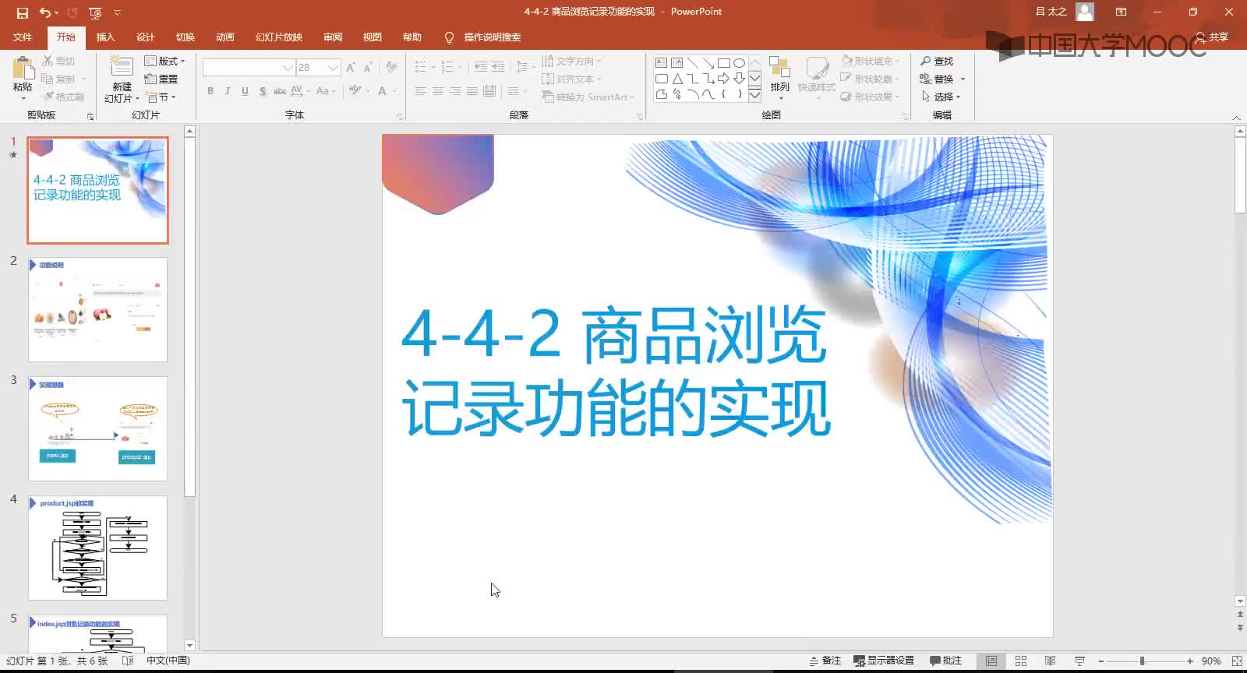Switch to slide sorter view icon
This screenshot has height=673, width=1247.
tap(1021, 661)
